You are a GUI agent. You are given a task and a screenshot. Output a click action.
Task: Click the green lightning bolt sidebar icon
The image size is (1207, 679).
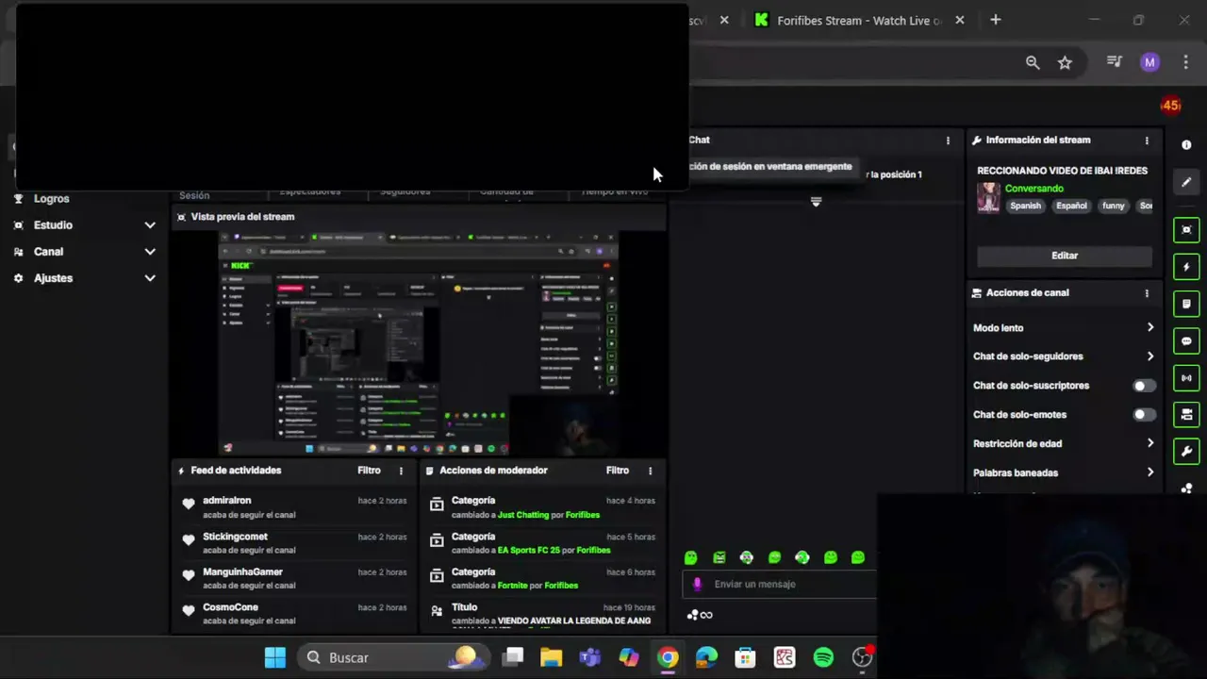pos(1186,267)
